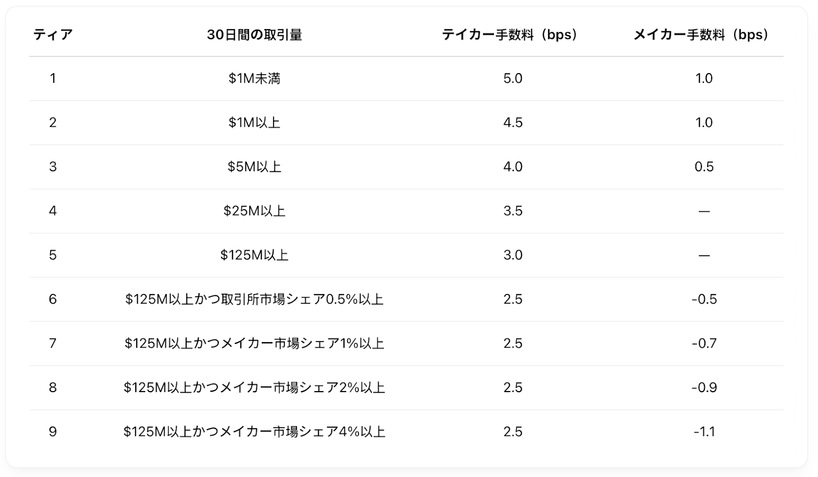This screenshot has width=818, height=477.
Task: Select the maker fee value -0.5
Action: pyautogui.click(x=704, y=299)
